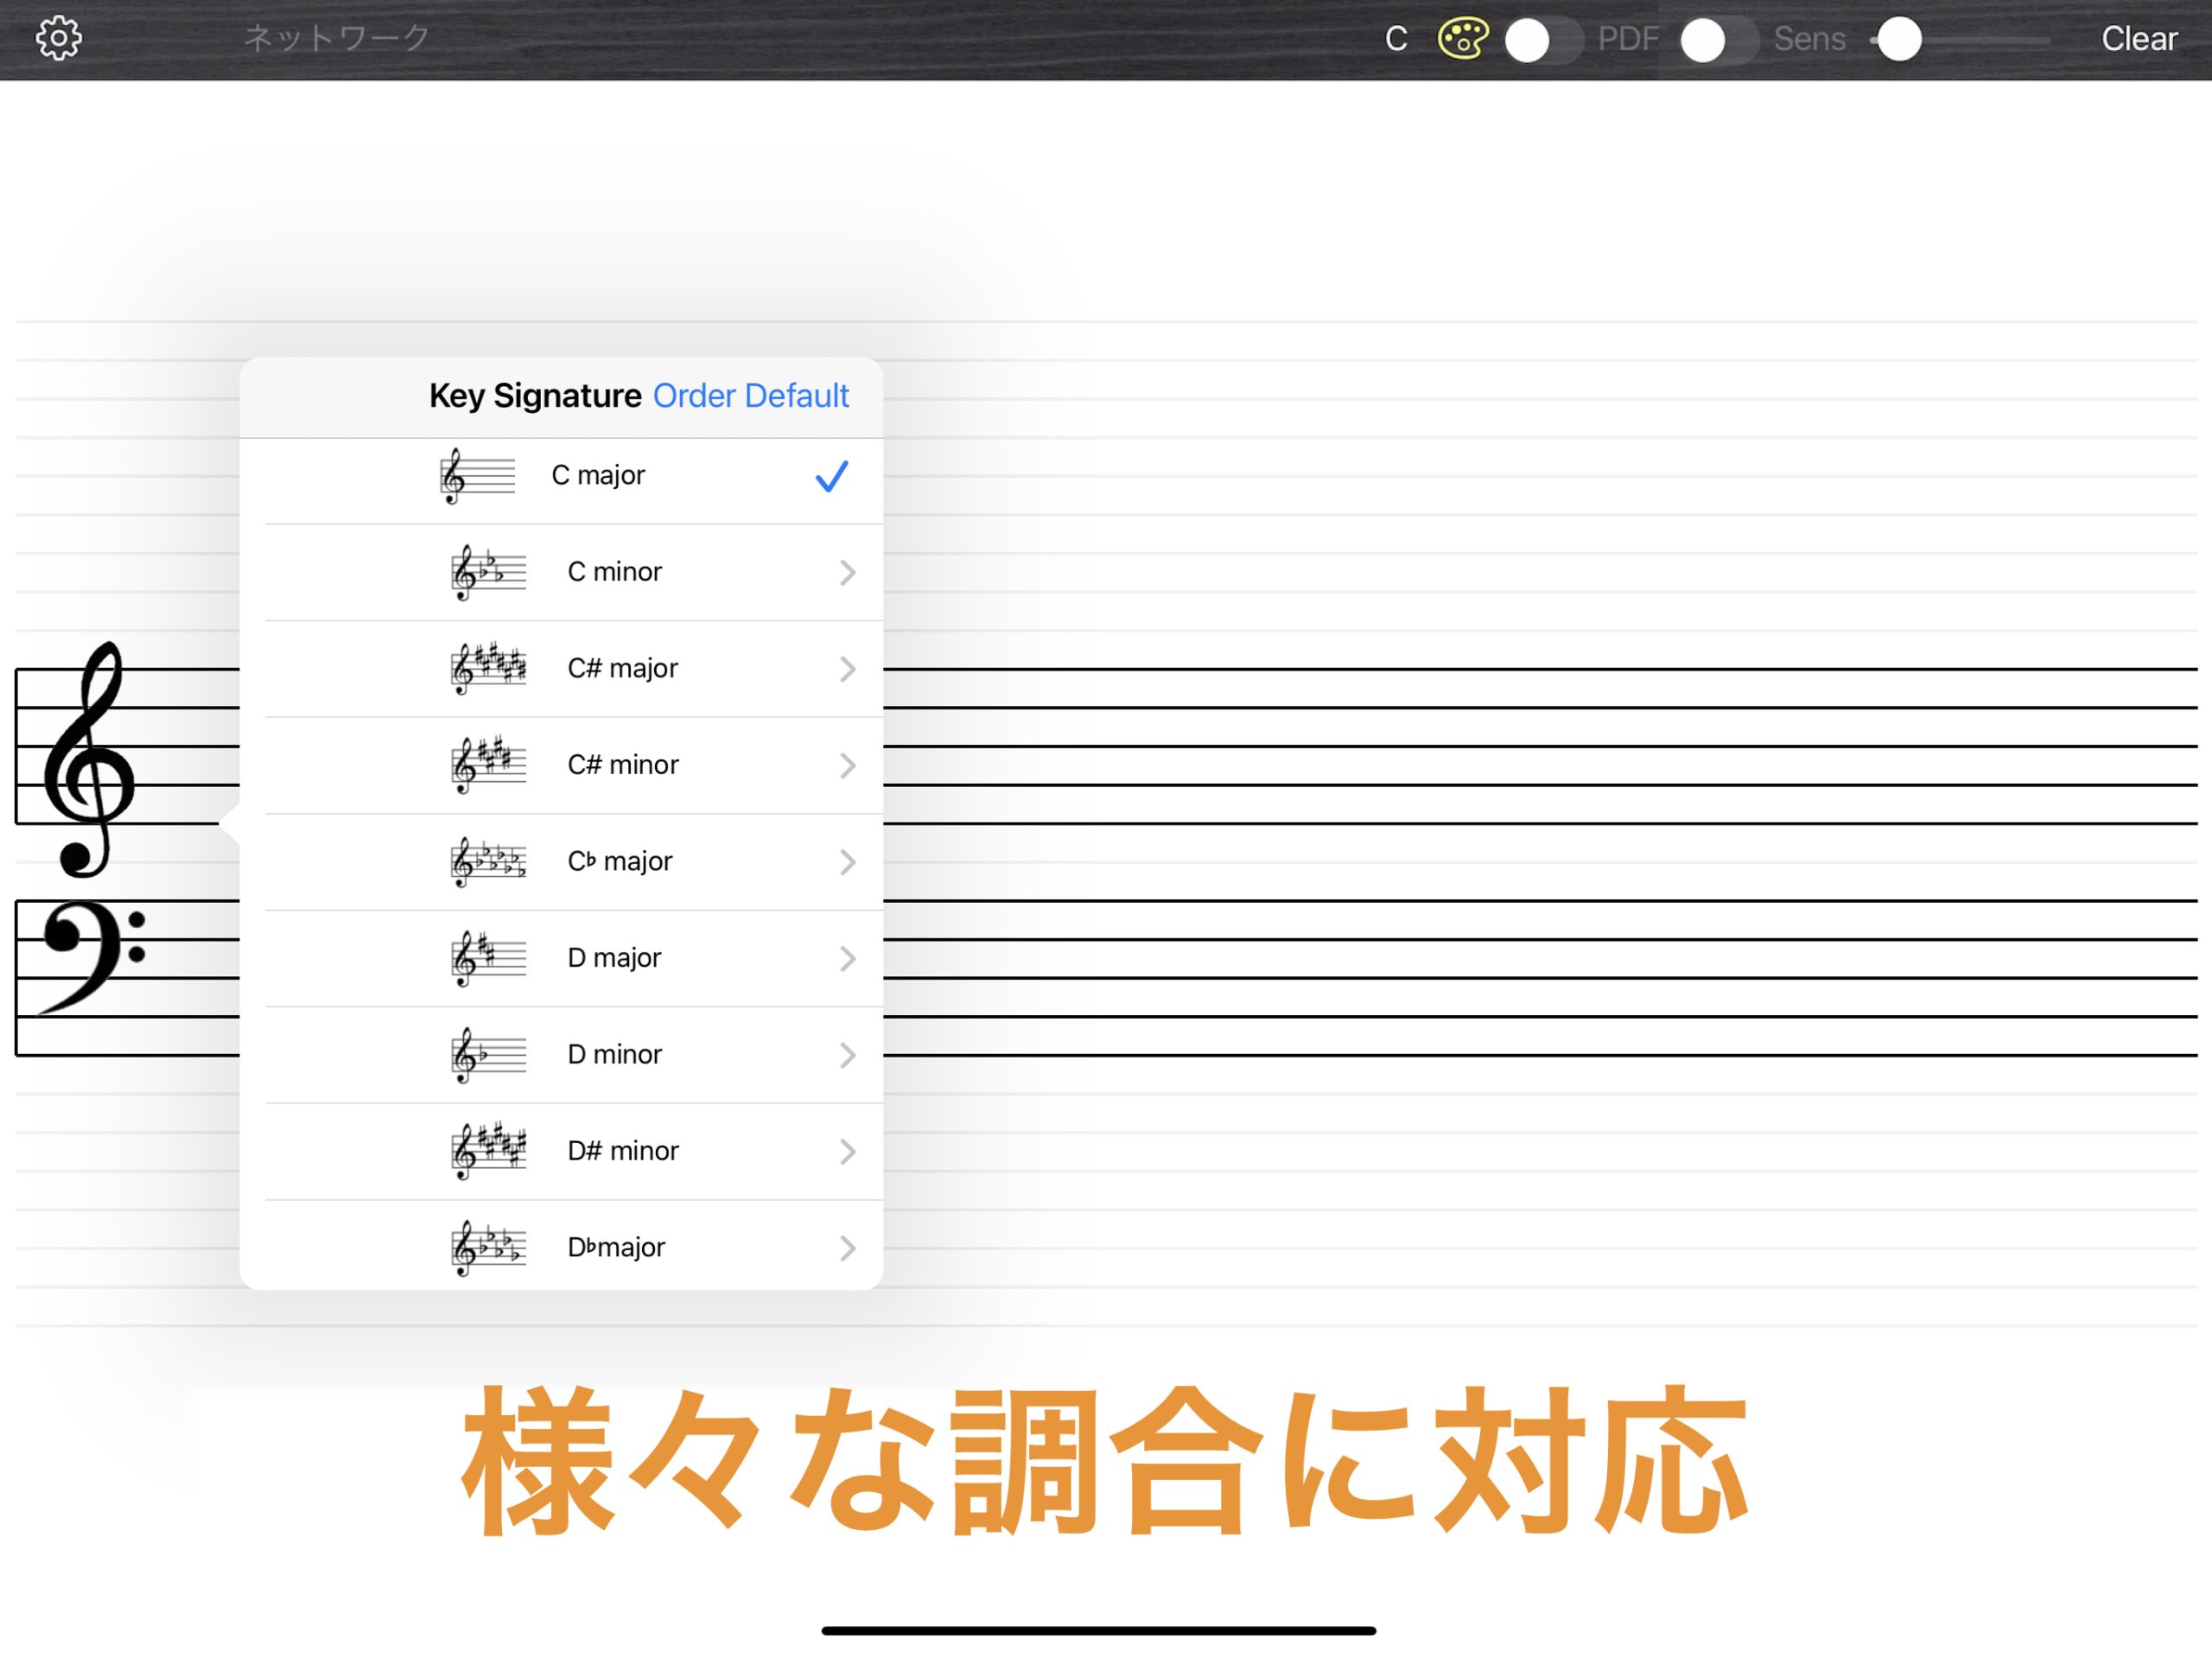
Task: Select C major key signature entry
Action: 598,476
